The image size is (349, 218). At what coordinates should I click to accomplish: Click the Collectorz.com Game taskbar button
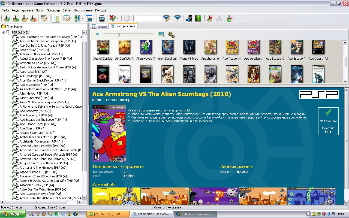point(195,214)
